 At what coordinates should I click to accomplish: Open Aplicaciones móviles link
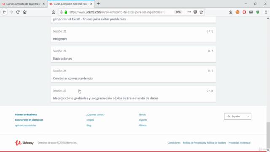coord(25,125)
